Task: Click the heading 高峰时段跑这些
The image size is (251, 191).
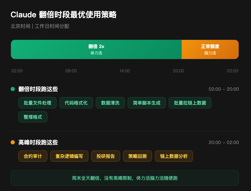Action: coord(38,142)
